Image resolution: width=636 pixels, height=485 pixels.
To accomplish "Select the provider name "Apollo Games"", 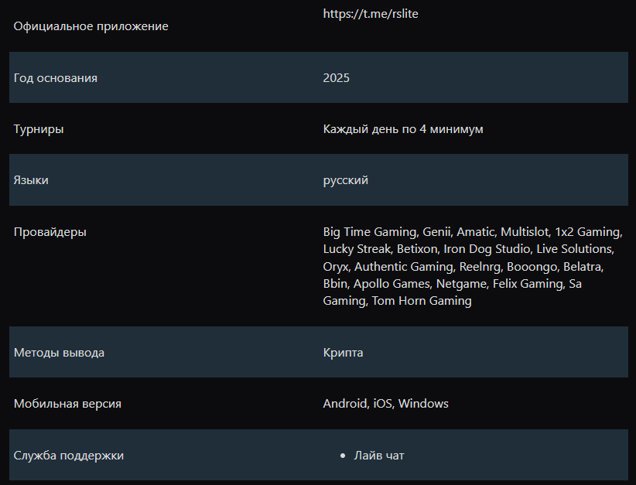I will coord(392,284).
